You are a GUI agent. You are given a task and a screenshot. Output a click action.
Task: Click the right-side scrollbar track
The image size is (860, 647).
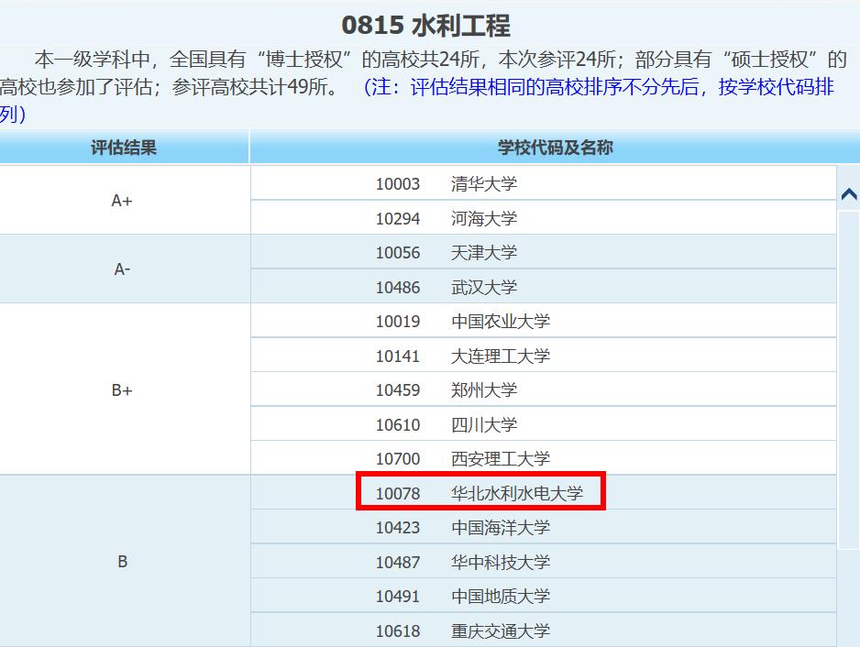pyautogui.click(x=851, y=412)
